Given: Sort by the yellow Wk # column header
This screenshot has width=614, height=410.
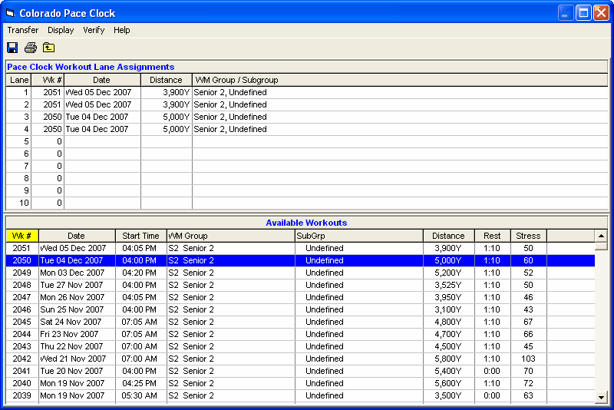Looking at the screenshot, I should coord(22,236).
